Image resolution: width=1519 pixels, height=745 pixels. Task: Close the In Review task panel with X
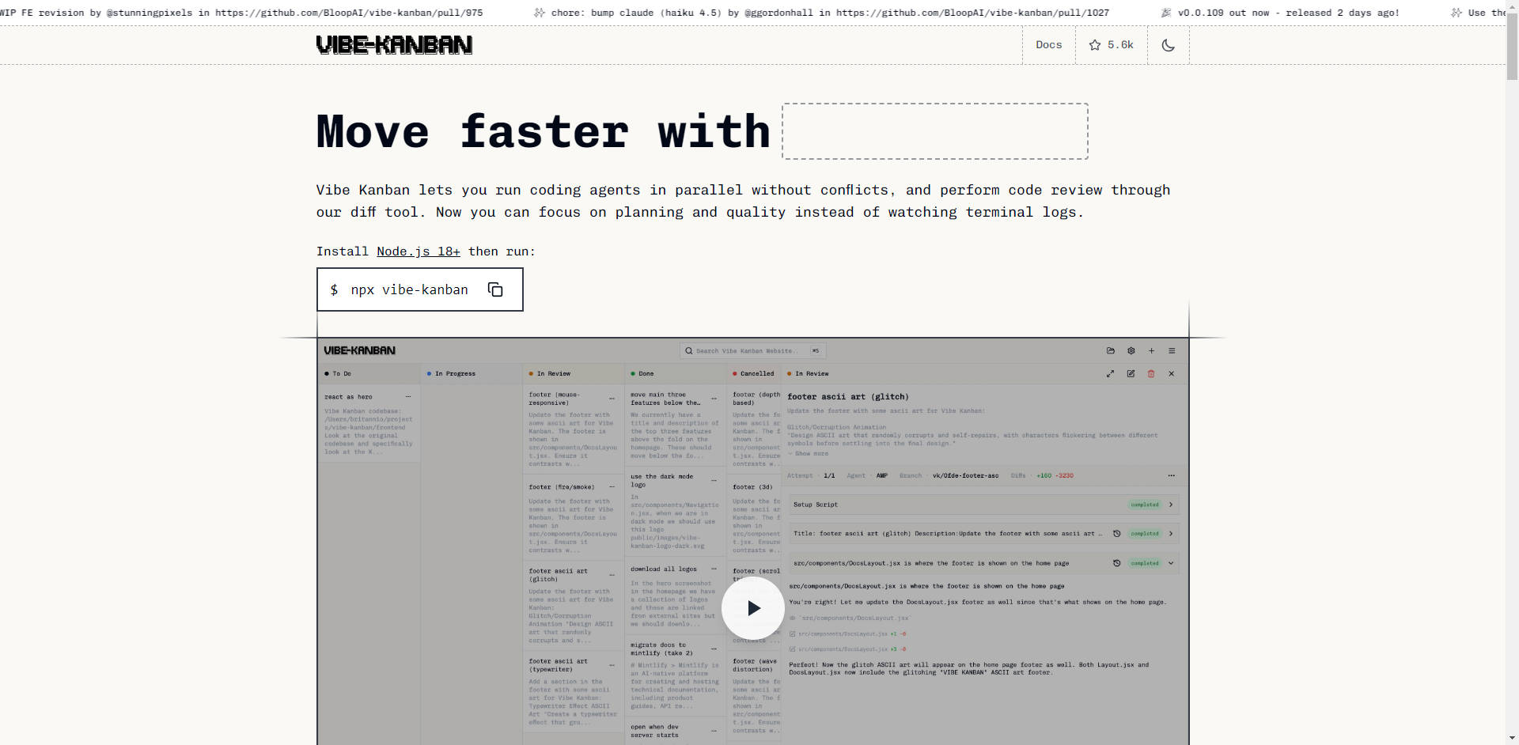pyautogui.click(x=1172, y=374)
